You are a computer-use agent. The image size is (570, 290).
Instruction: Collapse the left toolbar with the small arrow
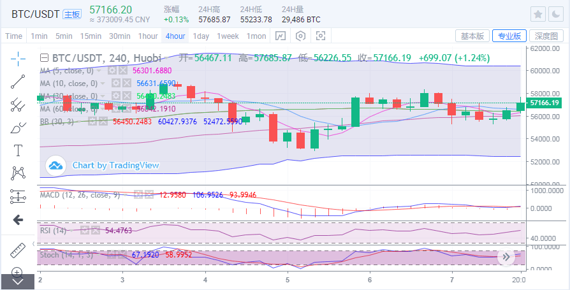click(x=33, y=244)
